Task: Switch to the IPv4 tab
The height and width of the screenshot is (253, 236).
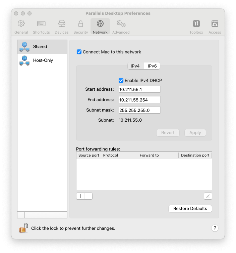Action: point(135,66)
